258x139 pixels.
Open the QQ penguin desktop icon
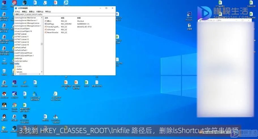[4, 117]
